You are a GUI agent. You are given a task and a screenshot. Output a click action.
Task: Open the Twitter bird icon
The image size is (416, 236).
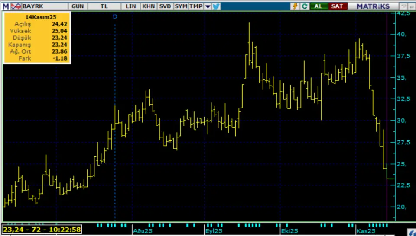pyautogui.click(x=216, y=6)
